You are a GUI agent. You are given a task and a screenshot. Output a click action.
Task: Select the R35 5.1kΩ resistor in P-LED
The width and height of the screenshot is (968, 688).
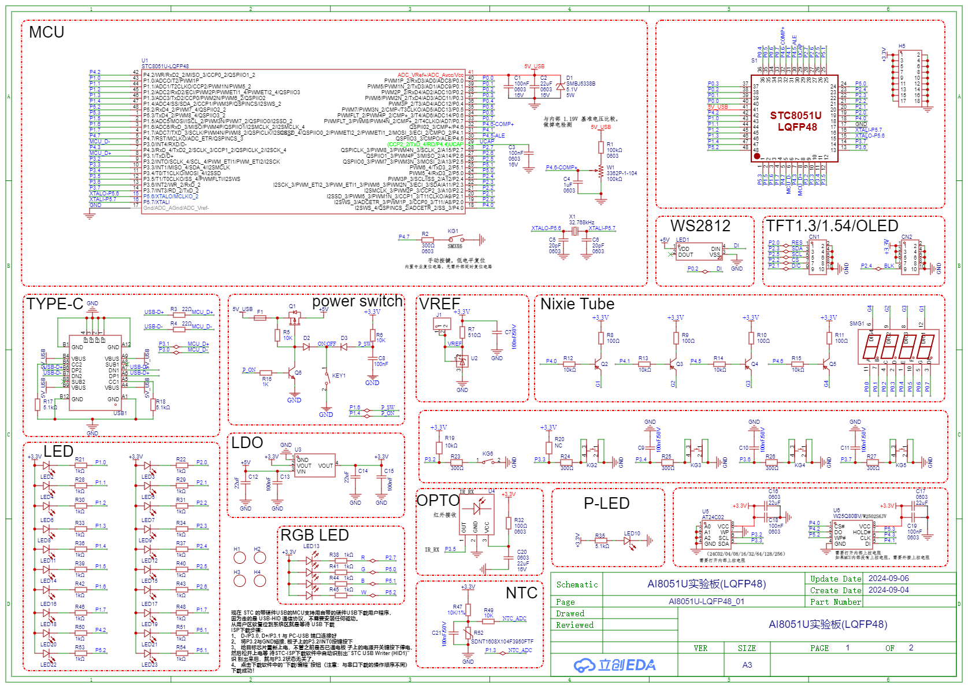[600, 541]
